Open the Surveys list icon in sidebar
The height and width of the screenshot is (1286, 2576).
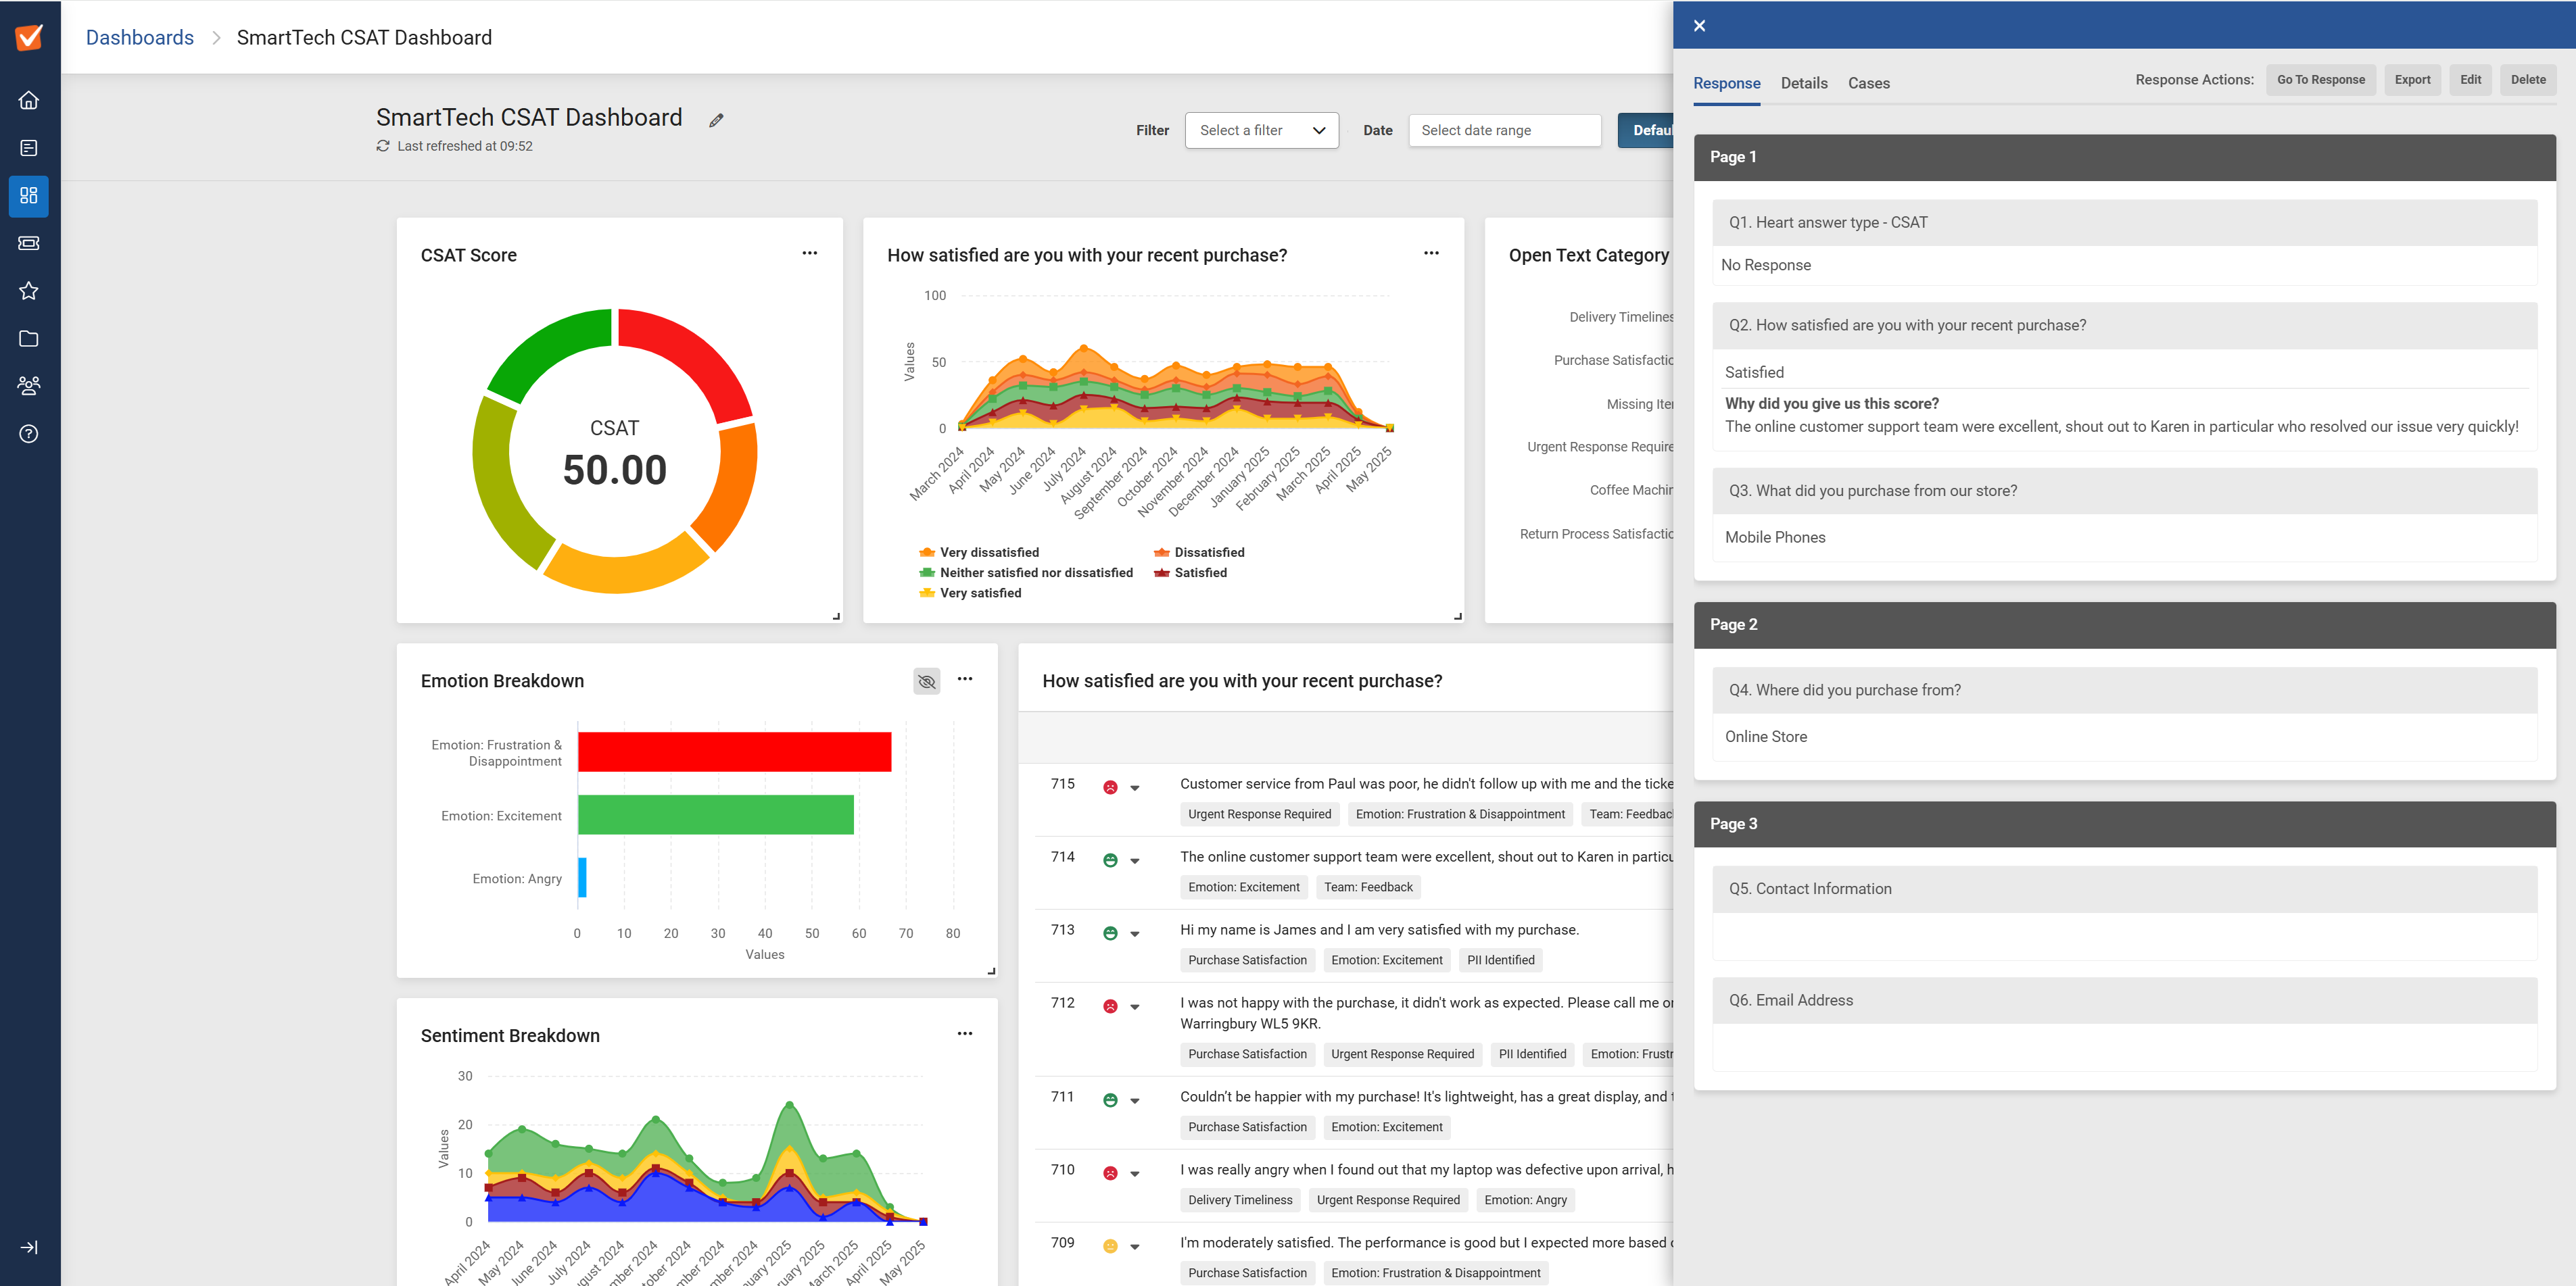click(29, 148)
